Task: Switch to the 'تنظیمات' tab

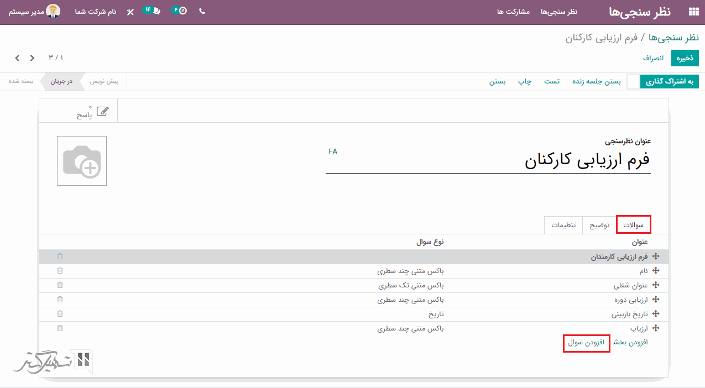Action: [x=563, y=225]
